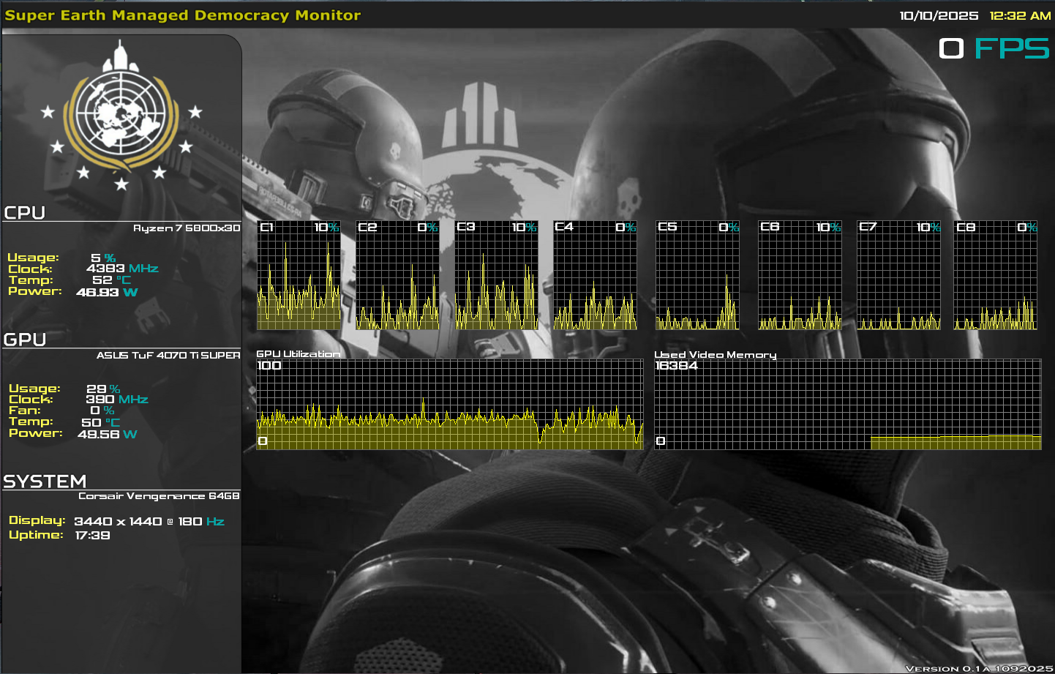This screenshot has width=1055, height=674.
Task: Click the Ryzen 7 processor name label
Action: click(187, 228)
